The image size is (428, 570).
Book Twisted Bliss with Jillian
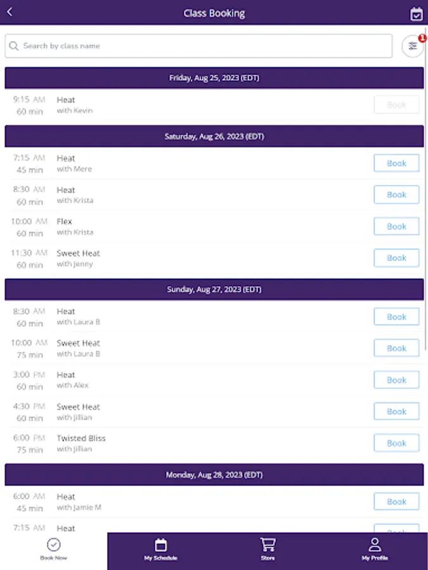(396, 443)
